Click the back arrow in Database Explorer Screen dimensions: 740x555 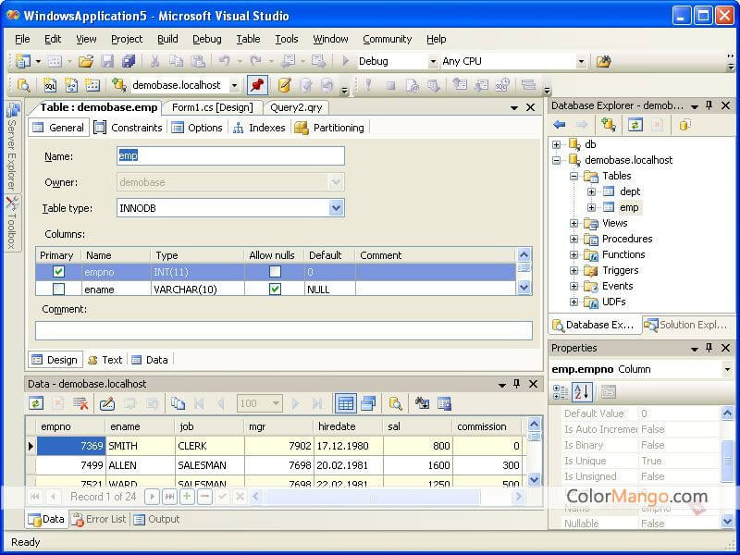coord(560,125)
